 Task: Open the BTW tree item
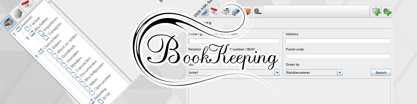pyautogui.click(x=104, y=98)
